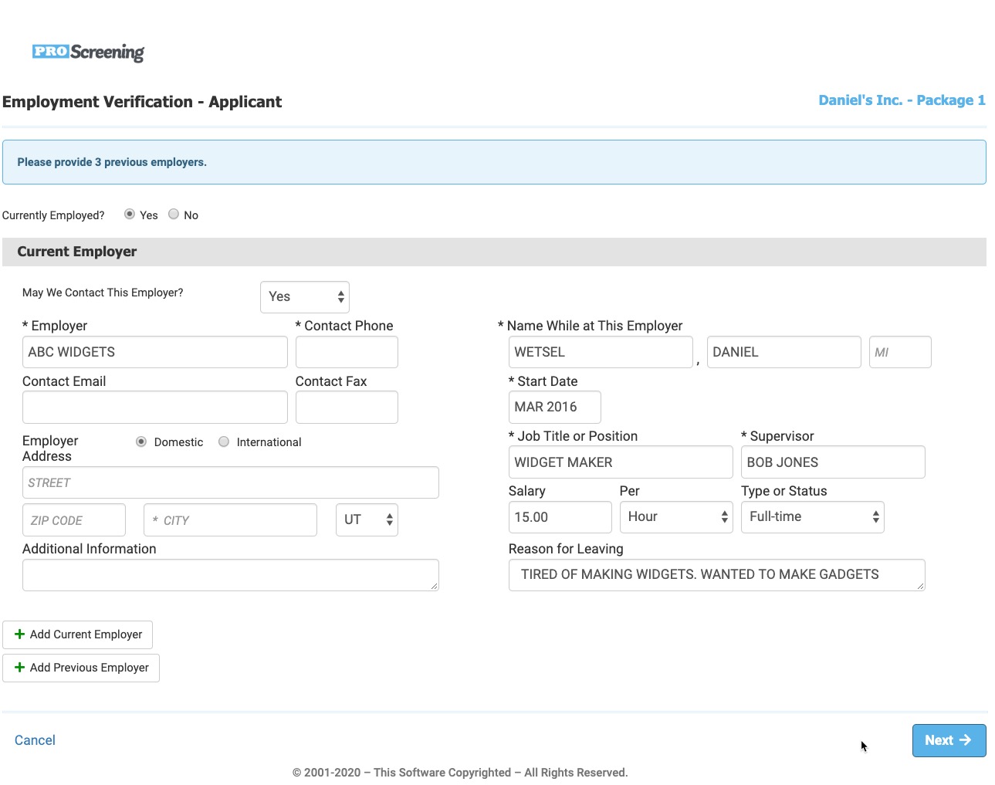
Task: Open May We Contact This Employer dropdown
Action: click(305, 297)
